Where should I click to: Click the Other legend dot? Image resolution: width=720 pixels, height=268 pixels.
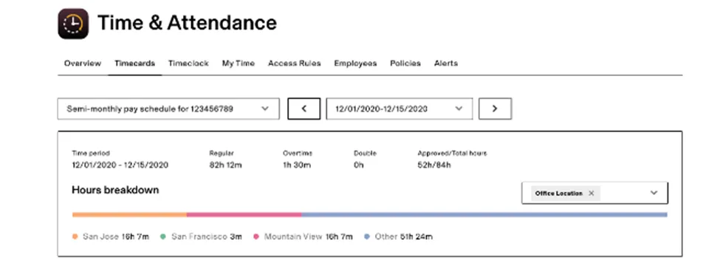click(x=367, y=237)
